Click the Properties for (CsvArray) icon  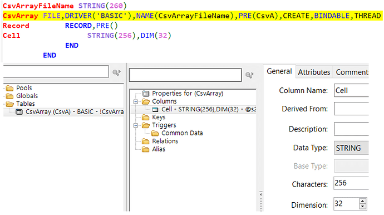[146, 94]
